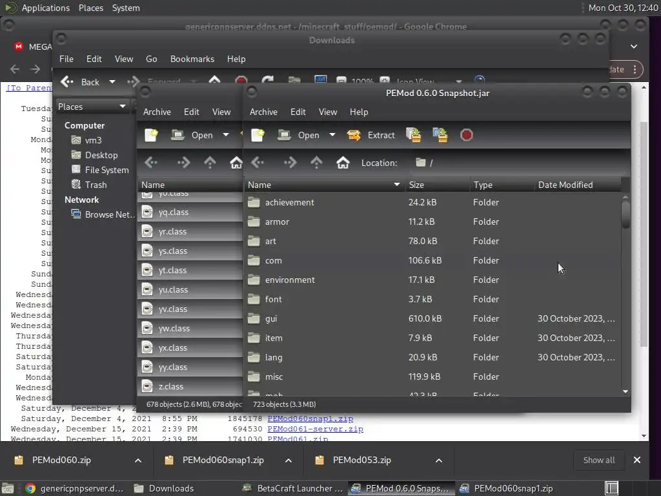Select the environment folder row
Screen dimensions: 661x496
pos(432,280)
